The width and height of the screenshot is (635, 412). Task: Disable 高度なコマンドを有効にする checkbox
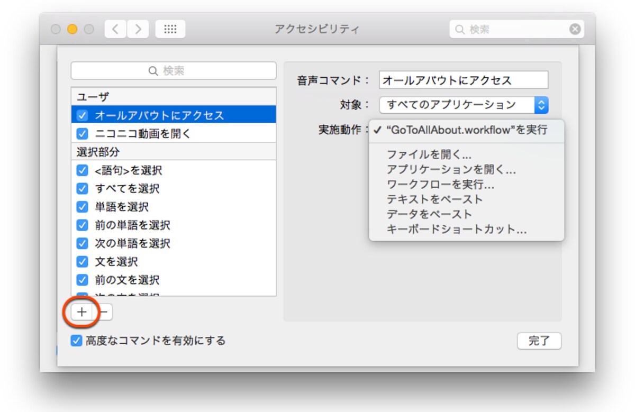tap(76, 341)
